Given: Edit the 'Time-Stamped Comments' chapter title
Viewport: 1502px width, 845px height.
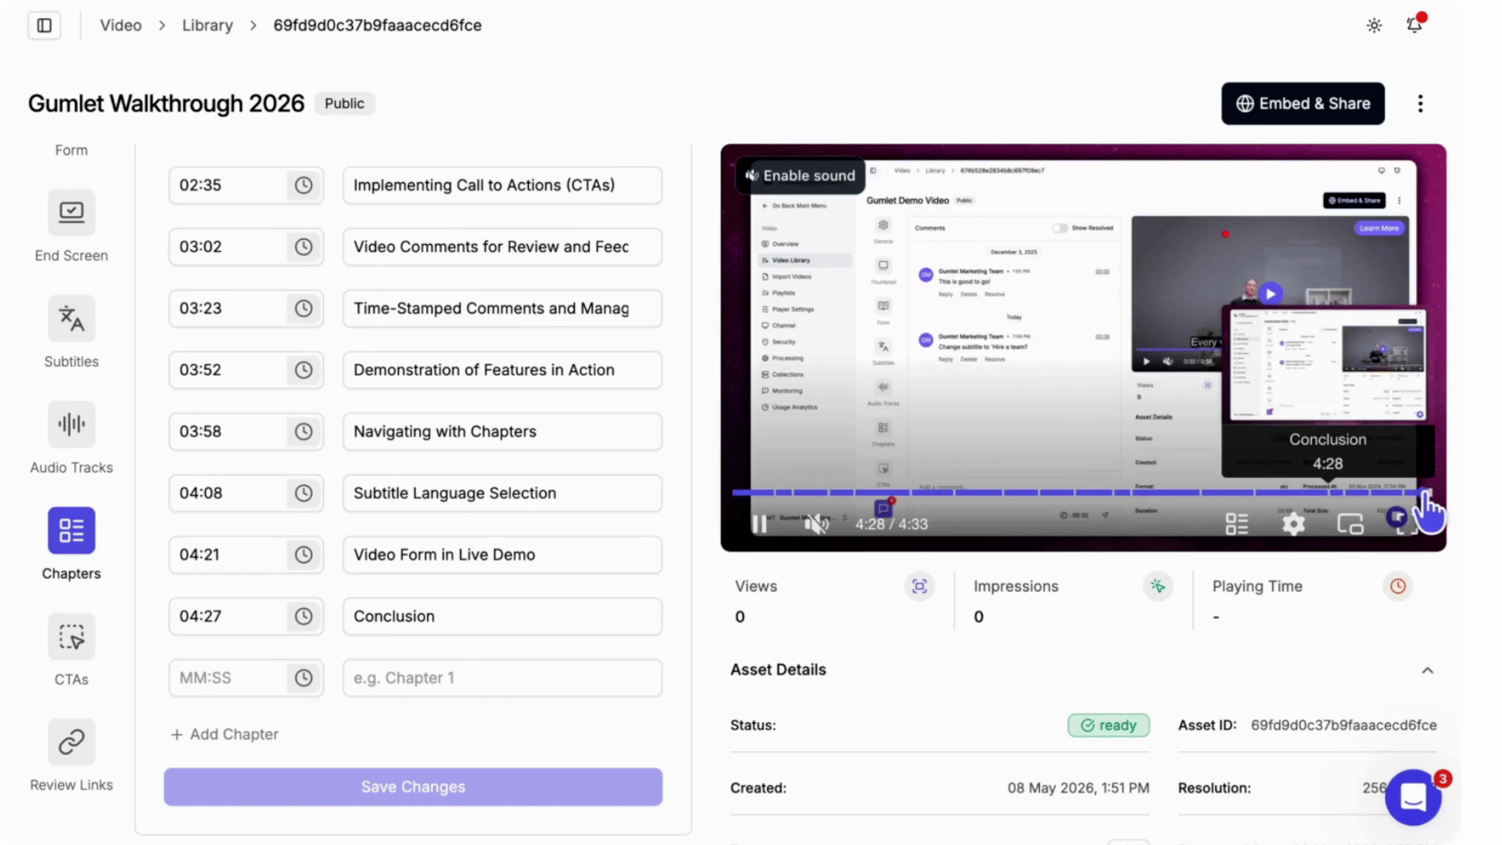Looking at the screenshot, I should click(502, 308).
